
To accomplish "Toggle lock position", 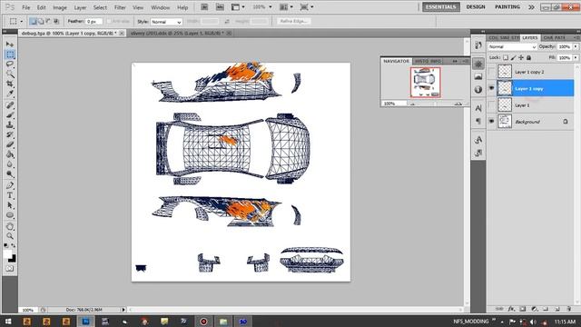I will (x=521, y=57).
